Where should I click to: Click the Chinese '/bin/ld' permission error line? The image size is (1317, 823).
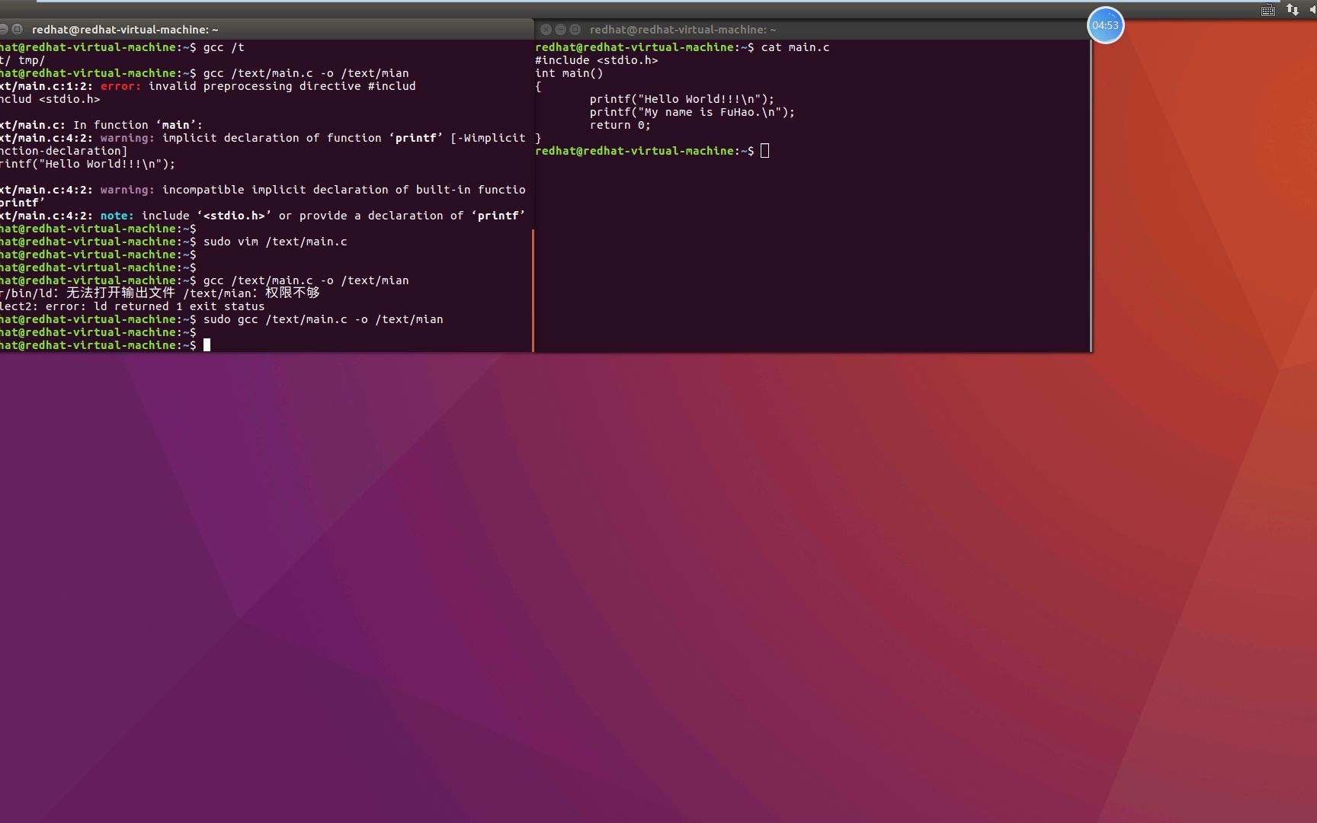tap(160, 293)
